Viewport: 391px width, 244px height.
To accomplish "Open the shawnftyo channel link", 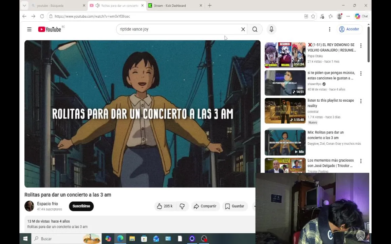I will pyautogui.click(x=314, y=84).
